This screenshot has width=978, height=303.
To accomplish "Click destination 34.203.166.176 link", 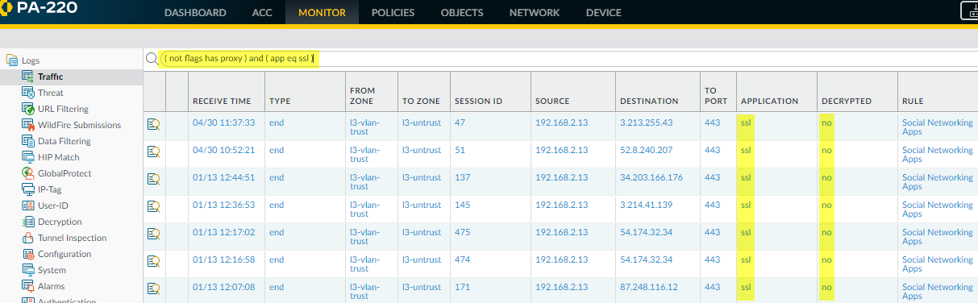I will (651, 177).
